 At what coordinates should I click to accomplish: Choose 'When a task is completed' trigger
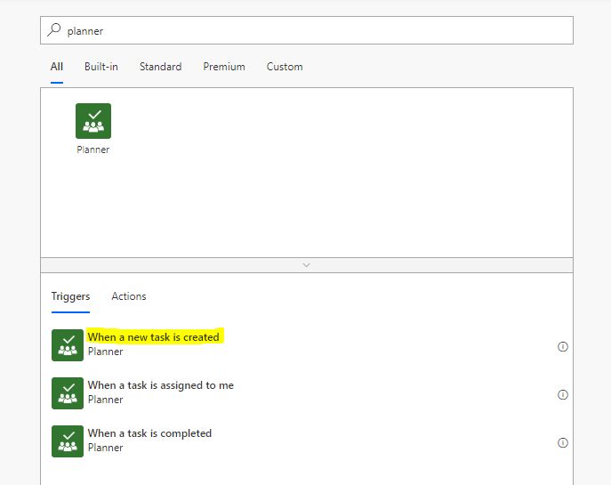click(x=149, y=433)
